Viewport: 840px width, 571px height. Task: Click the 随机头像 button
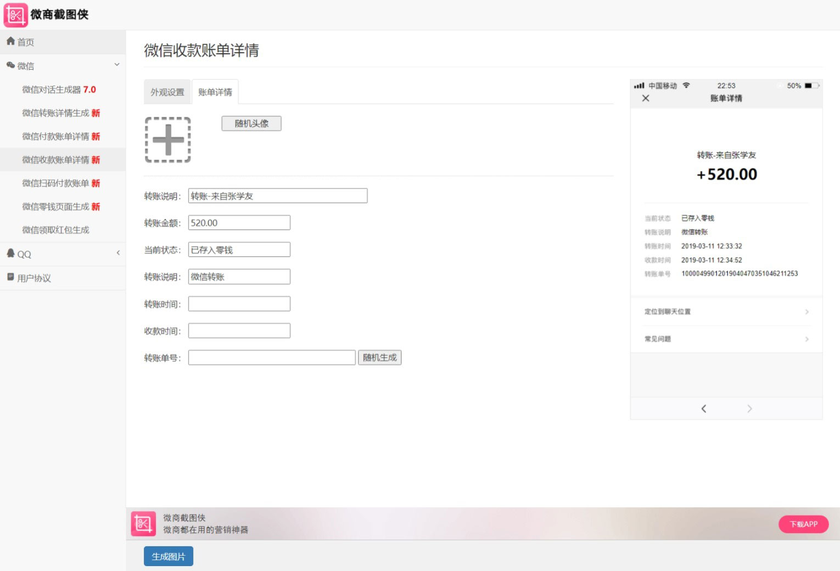click(251, 123)
